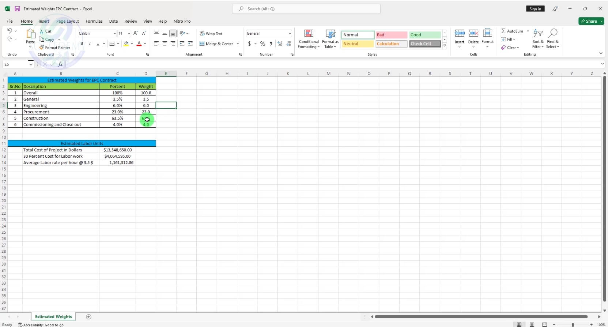
Task: Expand Merge & Center dropdown arrow
Action: click(x=238, y=44)
